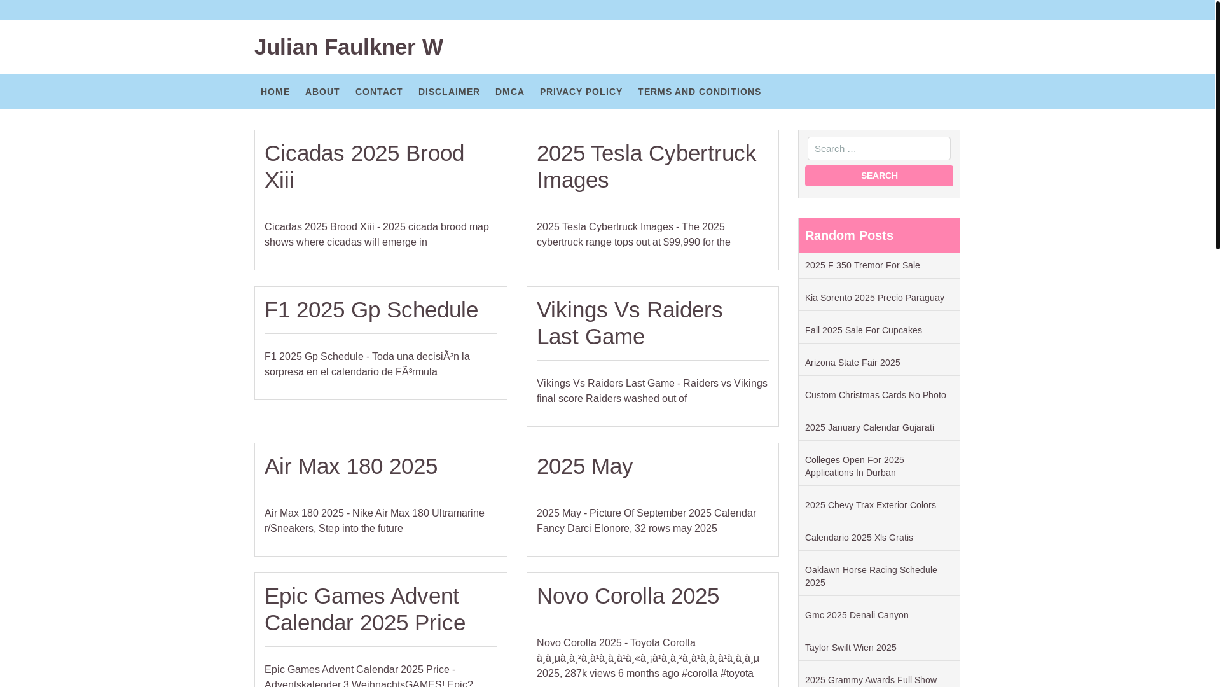Open Custom Christmas Cards No Photo
1221x687 pixels.
pos(876,395)
